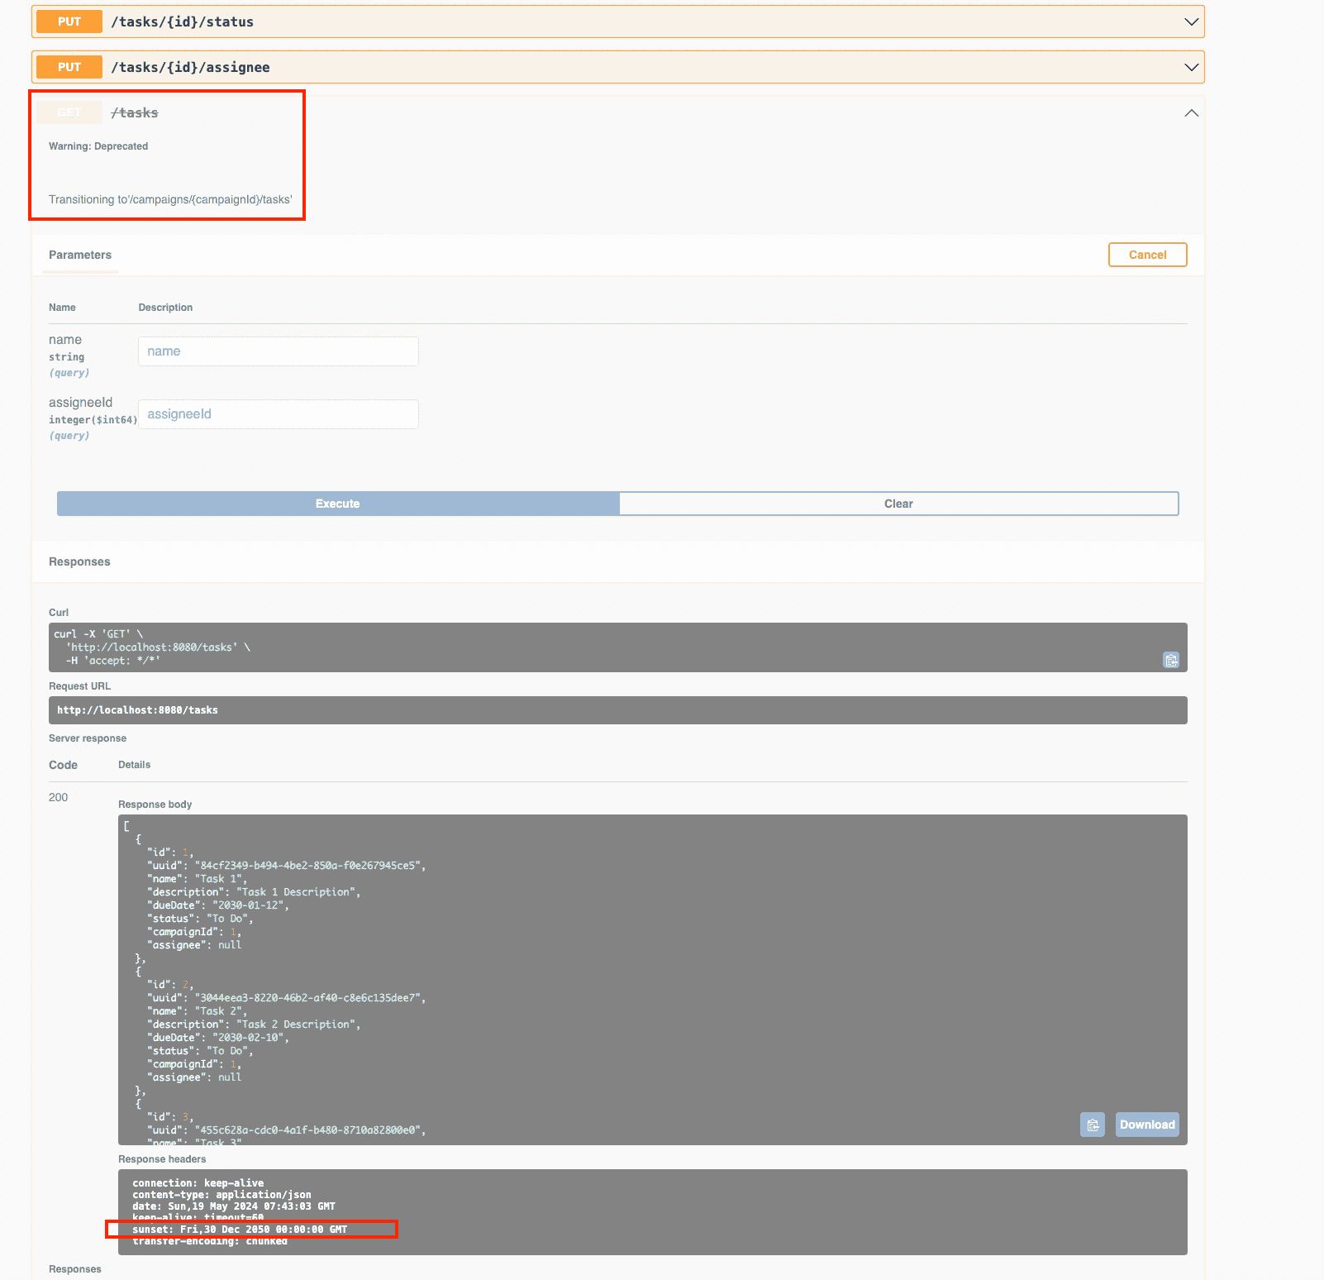
Task: Click the /tasks/{id}/assignee path text
Action: tap(190, 67)
